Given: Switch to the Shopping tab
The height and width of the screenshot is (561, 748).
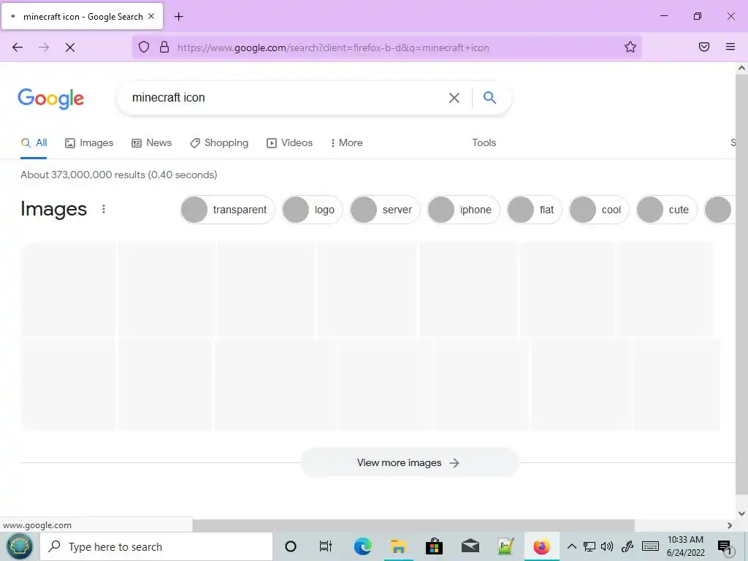Looking at the screenshot, I should click(x=219, y=142).
